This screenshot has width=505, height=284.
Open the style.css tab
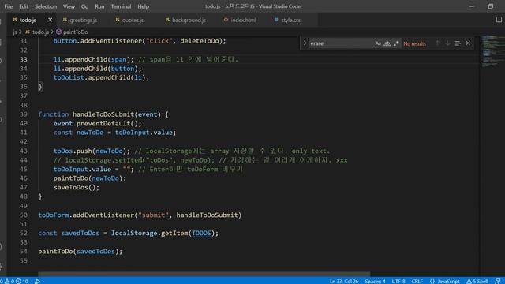[290, 20]
